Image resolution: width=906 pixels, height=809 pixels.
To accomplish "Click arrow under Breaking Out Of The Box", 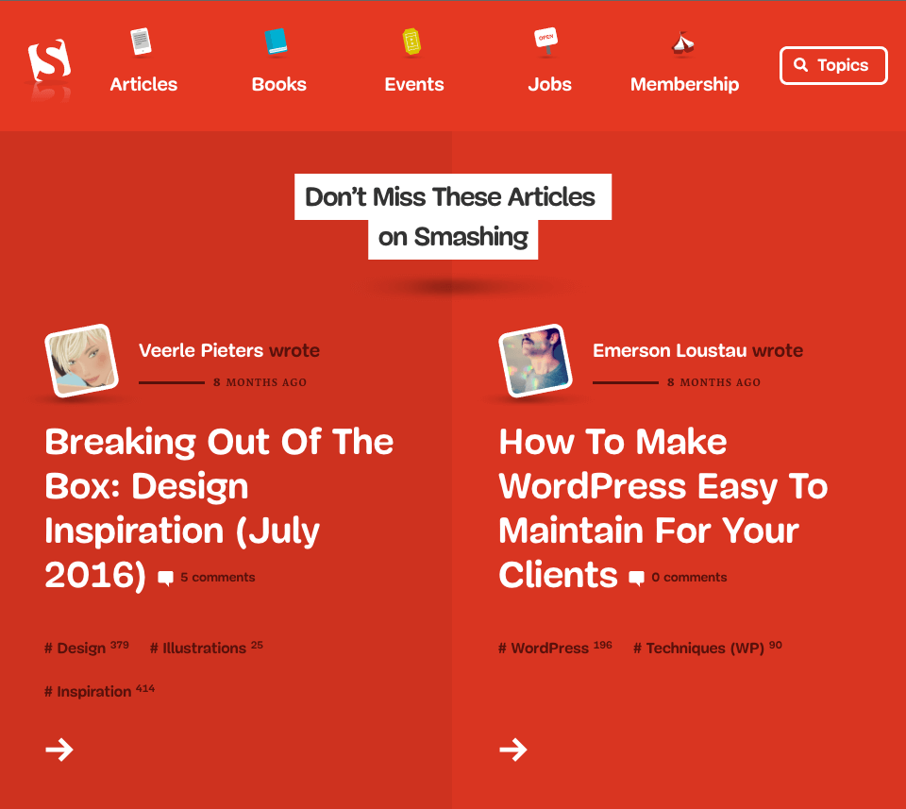I will [x=59, y=750].
